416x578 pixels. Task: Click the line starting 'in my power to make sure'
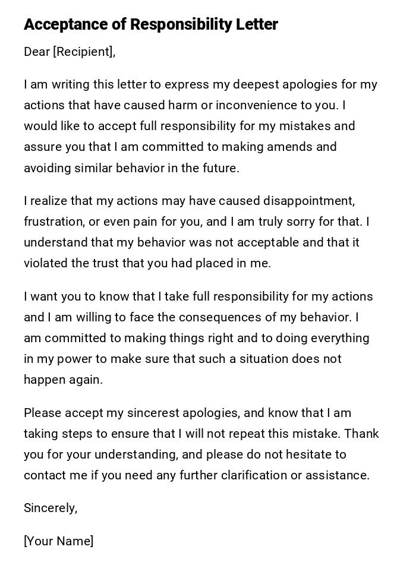182,359
